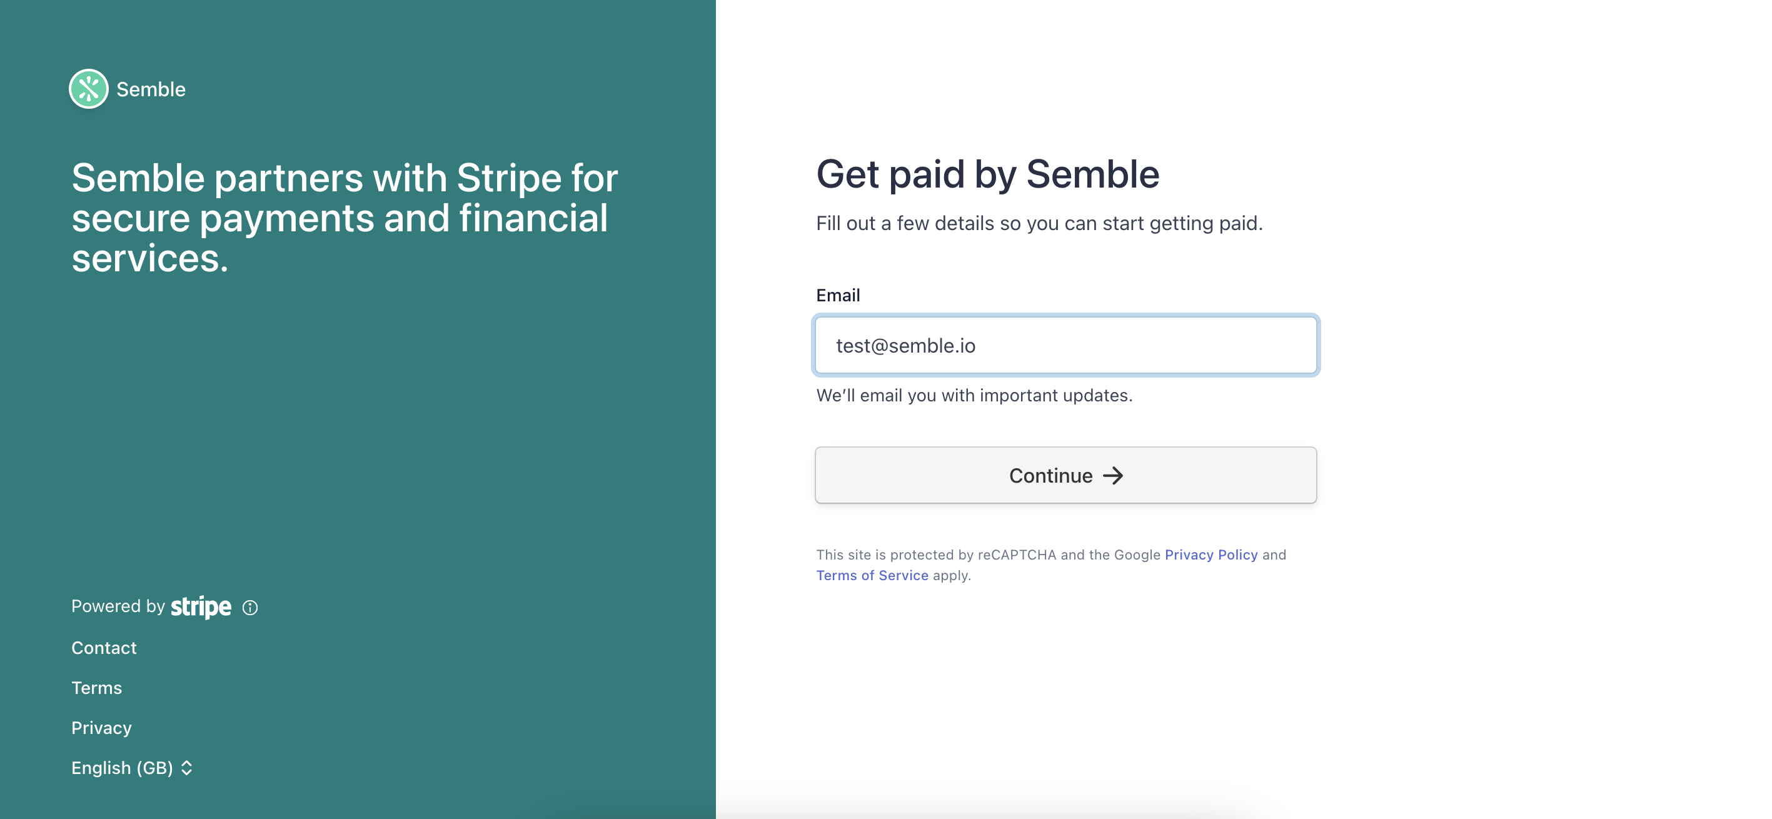The image size is (1772, 819).
Task: Click the arrow icon on Continue button
Action: coord(1113,475)
